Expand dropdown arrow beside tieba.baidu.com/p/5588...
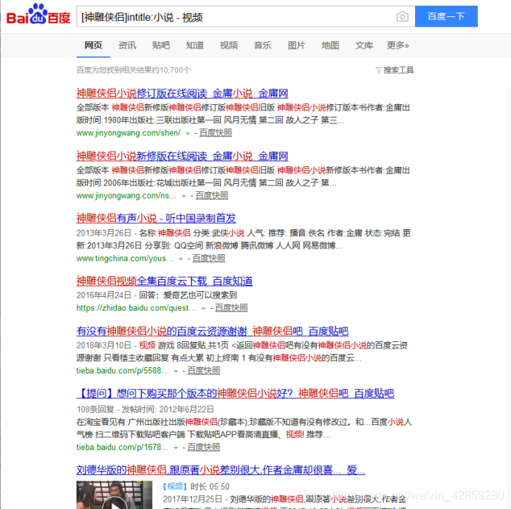 176,371
